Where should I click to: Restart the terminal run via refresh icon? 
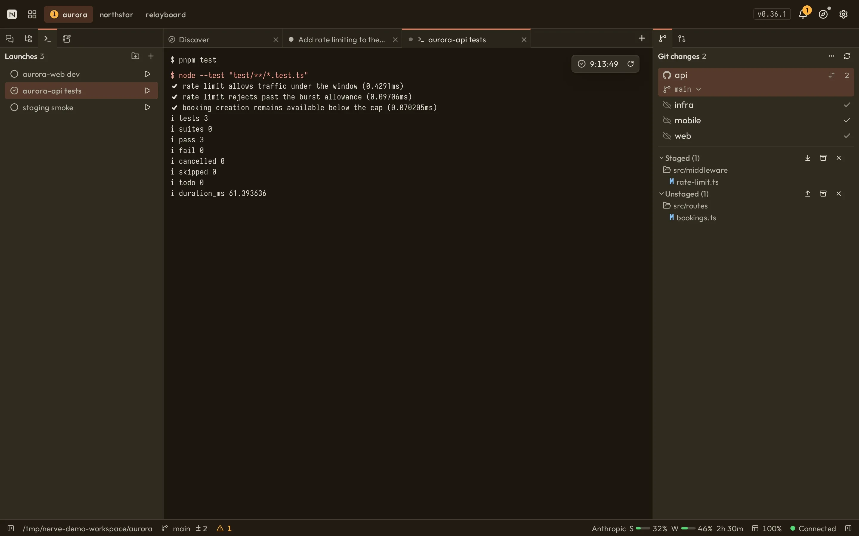coord(631,64)
